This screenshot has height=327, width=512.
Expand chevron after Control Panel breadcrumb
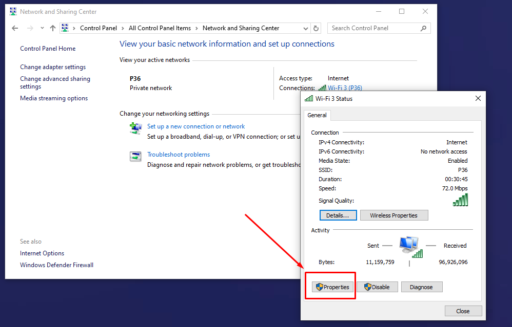(x=123, y=28)
